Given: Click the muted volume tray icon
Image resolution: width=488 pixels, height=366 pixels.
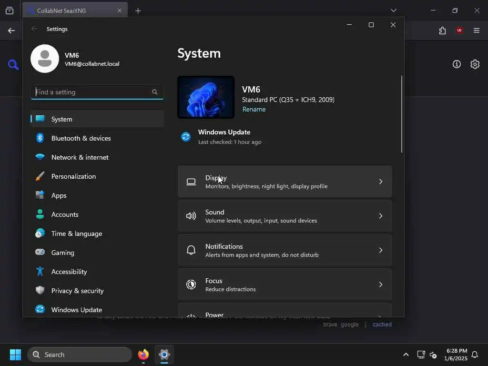Looking at the screenshot, I should click(x=433, y=355).
